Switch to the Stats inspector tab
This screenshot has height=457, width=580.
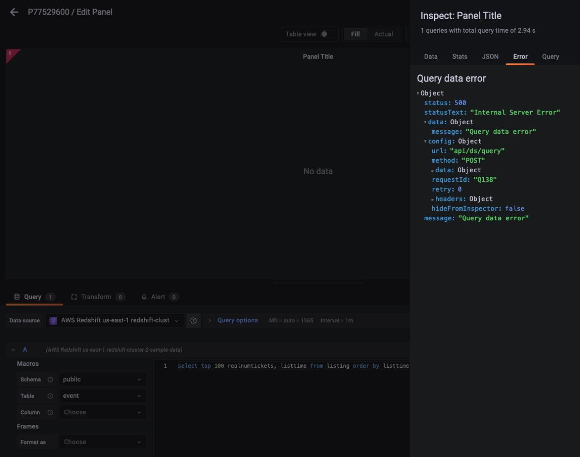click(459, 57)
